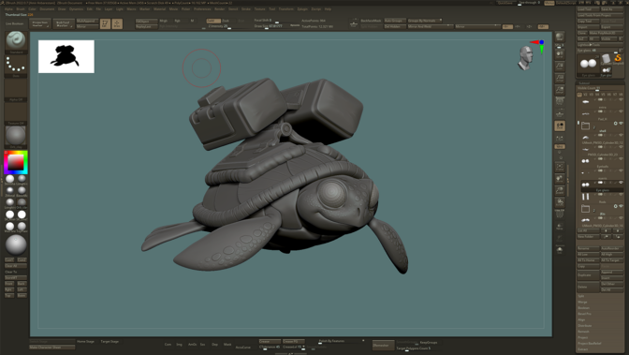Pick a color in the color picker
Screen dimensions: 629x355
16,162
